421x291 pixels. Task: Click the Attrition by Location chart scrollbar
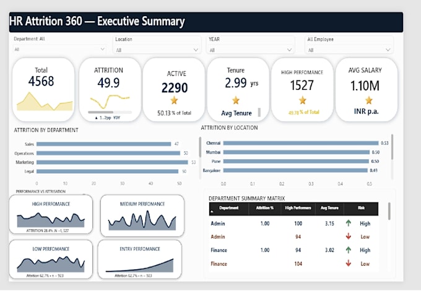pos(393,147)
